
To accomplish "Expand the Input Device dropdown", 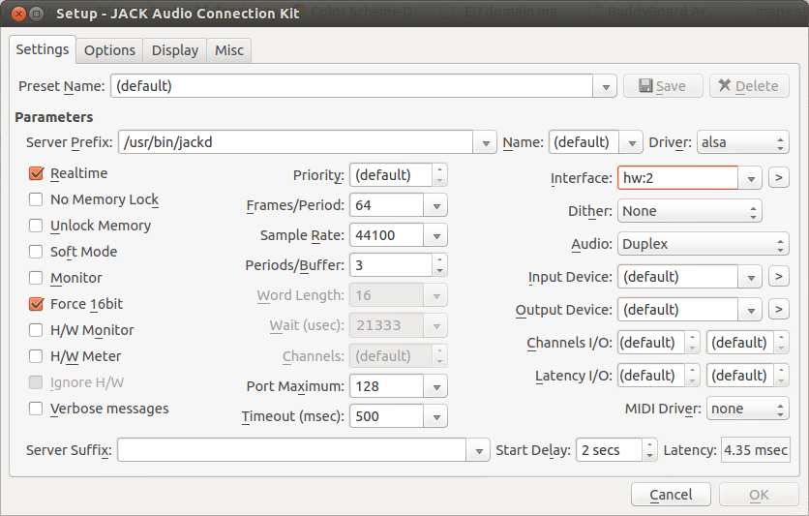I will click(x=751, y=277).
